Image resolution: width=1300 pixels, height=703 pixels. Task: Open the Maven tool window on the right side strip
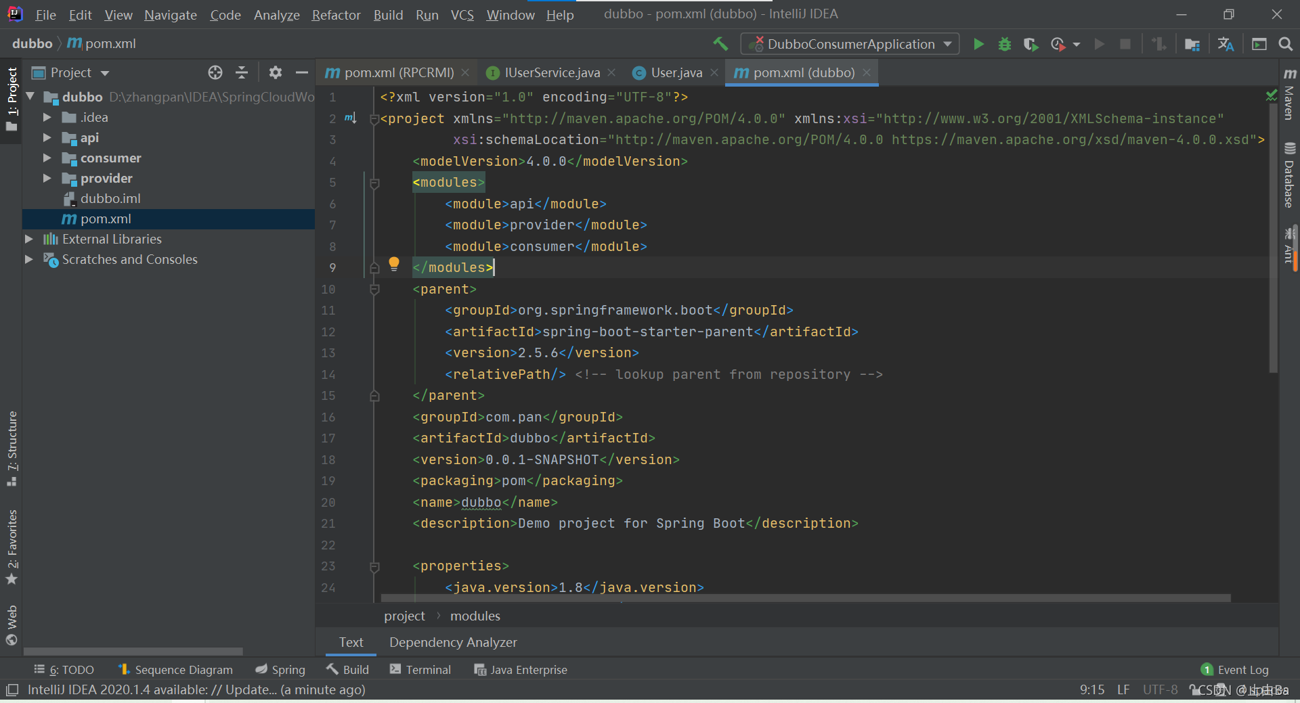click(1290, 94)
